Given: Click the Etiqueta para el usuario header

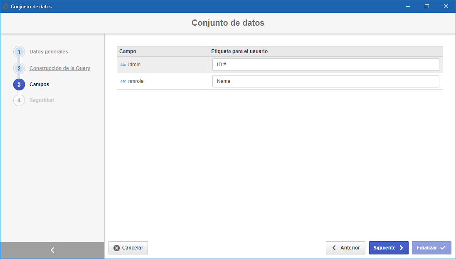Looking at the screenshot, I should point(326,51).
